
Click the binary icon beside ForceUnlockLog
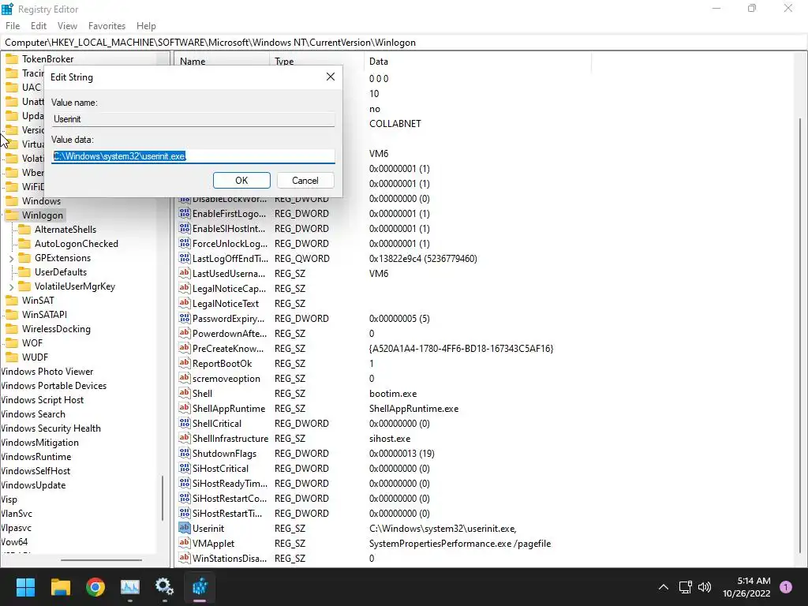[x=184, y=243]
